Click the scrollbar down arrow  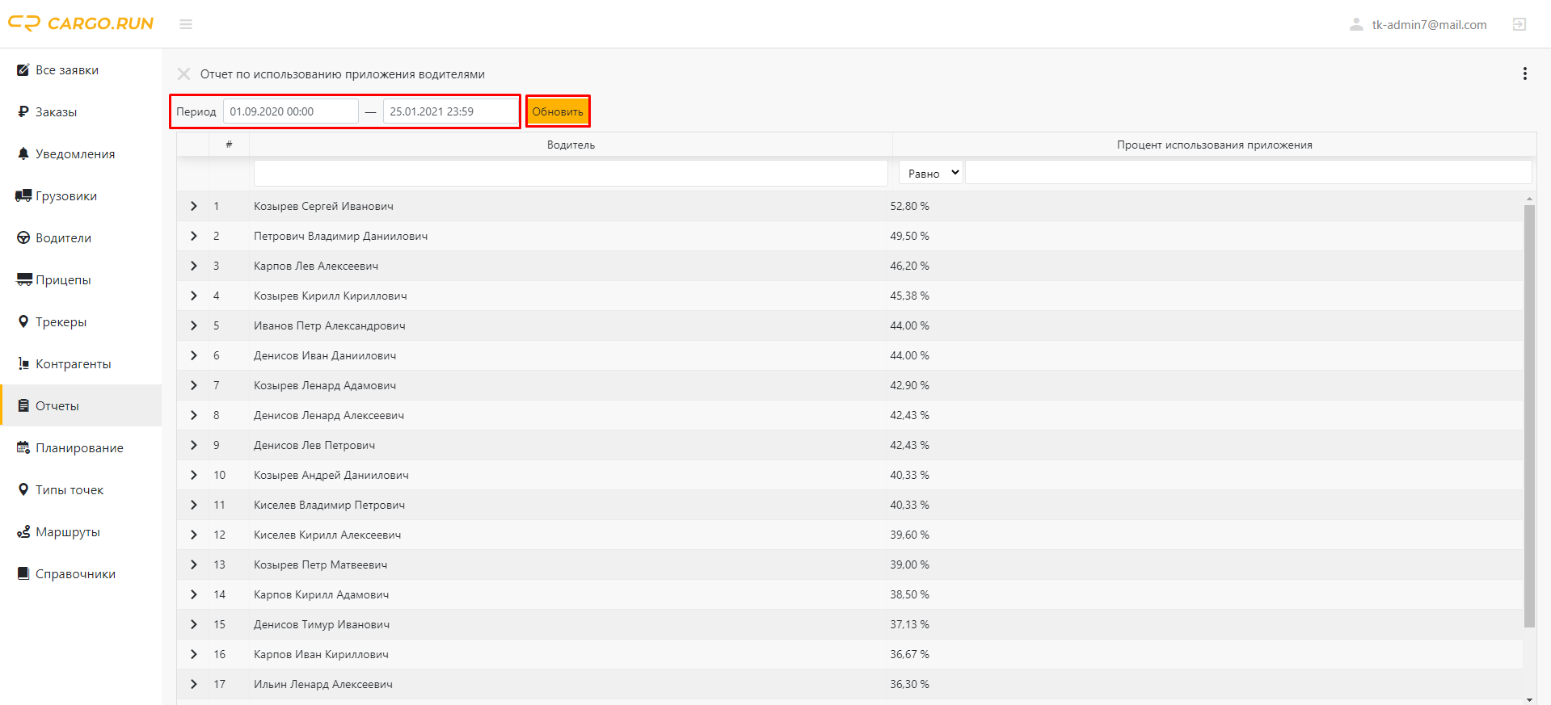[x=1529, y=699]
